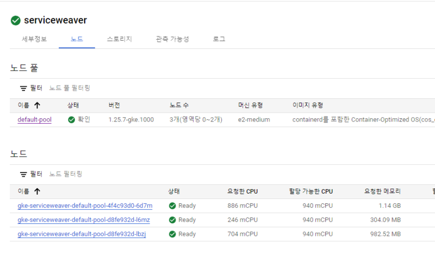The image size is (435, 263).
Task: Sort node pools by name arrow
Action: [x=37, y=105]
